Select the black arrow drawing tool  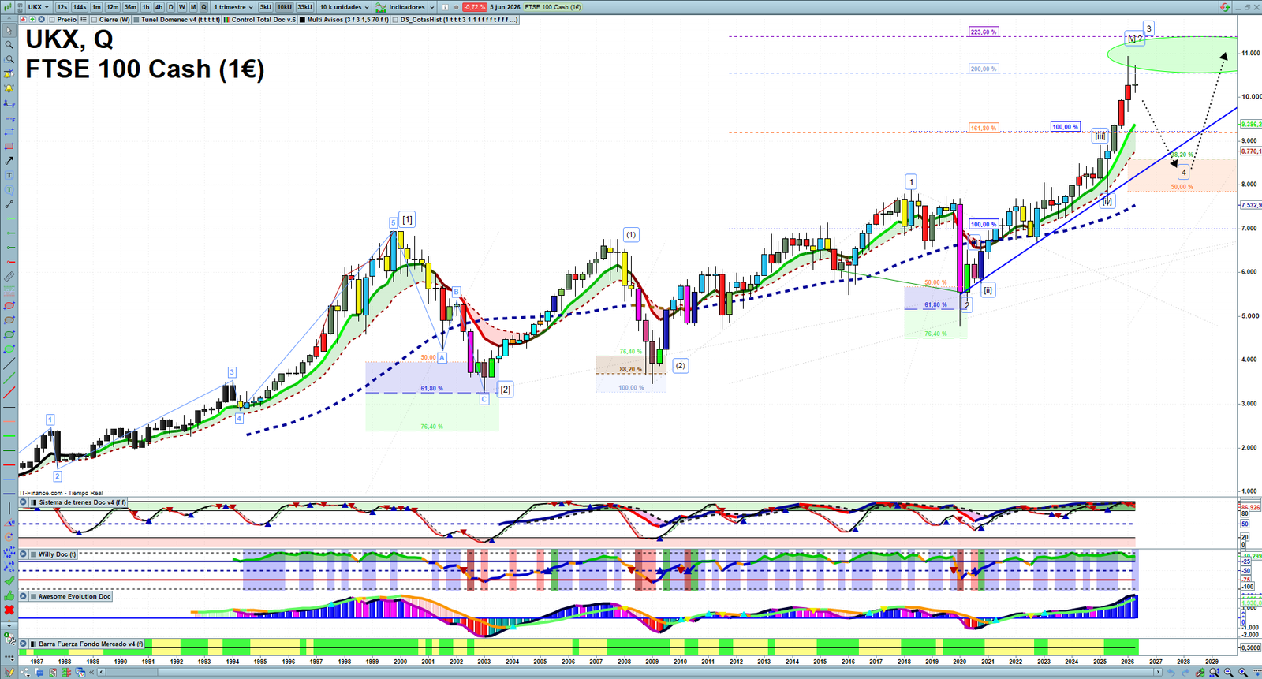pyautogui.click(x=9, y=161)
